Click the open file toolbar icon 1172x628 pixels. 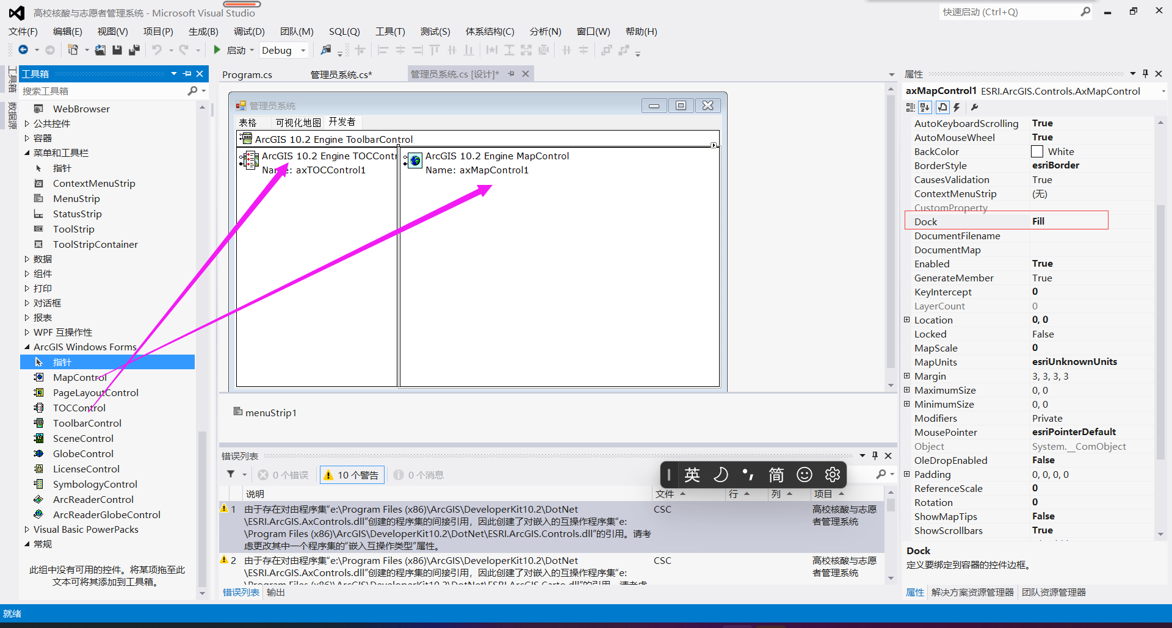(100, 50)
